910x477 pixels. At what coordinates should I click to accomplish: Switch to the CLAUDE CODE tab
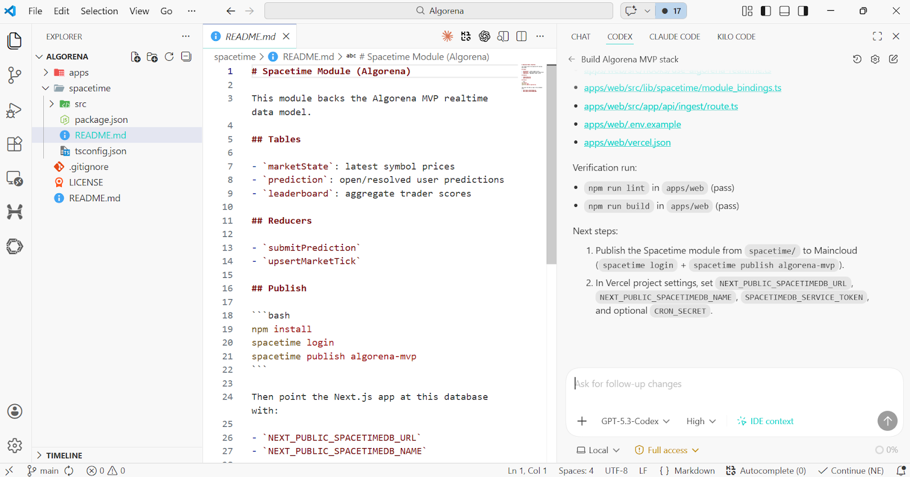pyautogui.click(x=675, y=36)
